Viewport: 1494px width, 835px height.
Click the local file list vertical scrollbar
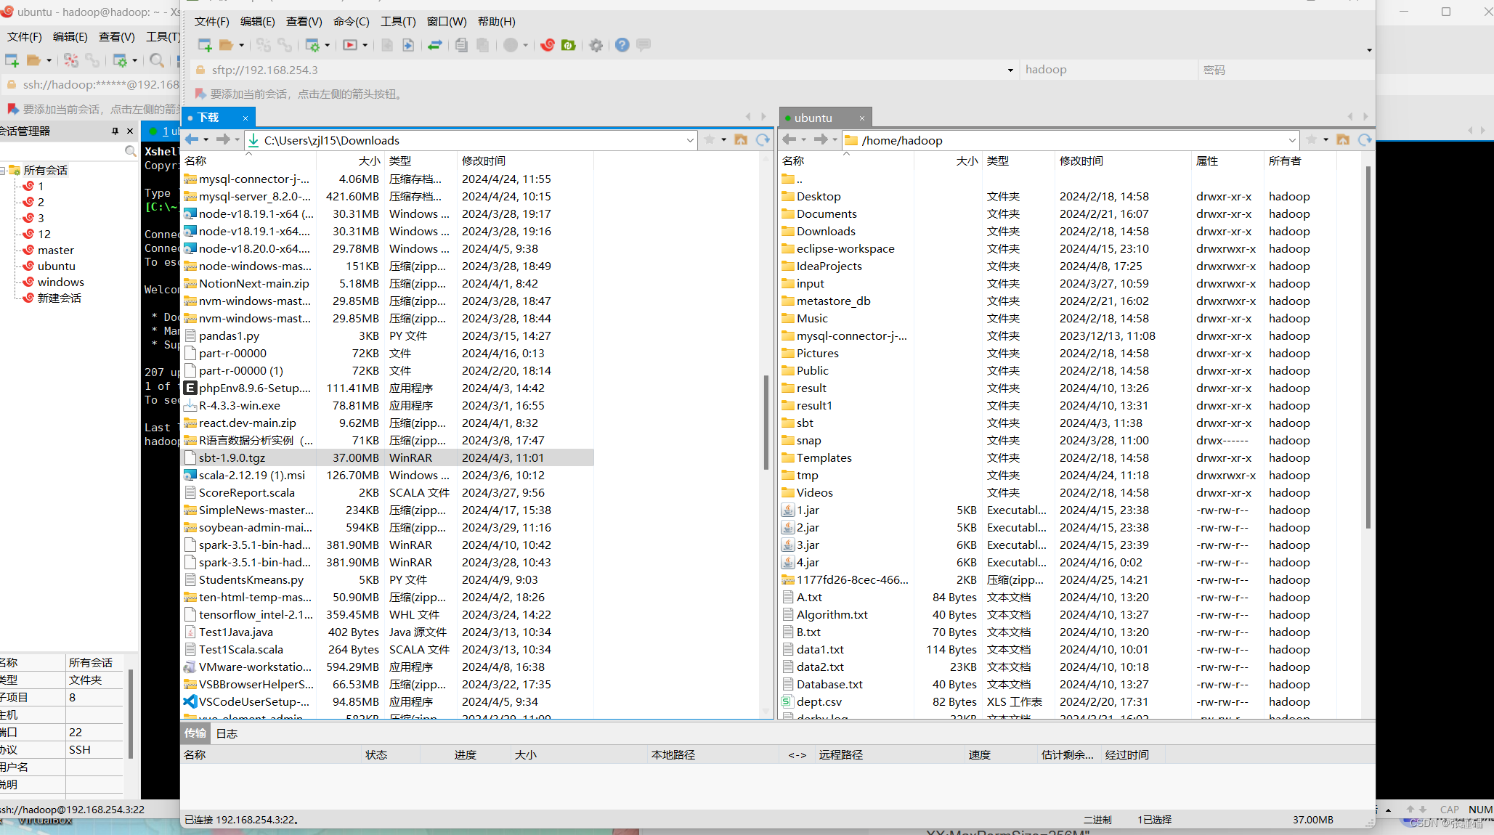click(x=766, y=421)
